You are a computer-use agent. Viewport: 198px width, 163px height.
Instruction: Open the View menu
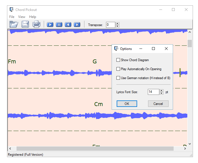22,17
